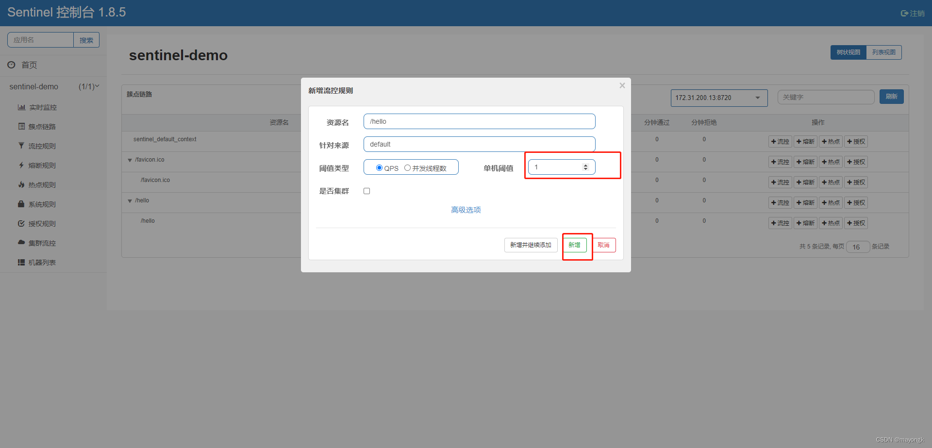Switch to 列表视图 view
The width and height of the screenshot is (932, 448).
click(883, 52)
